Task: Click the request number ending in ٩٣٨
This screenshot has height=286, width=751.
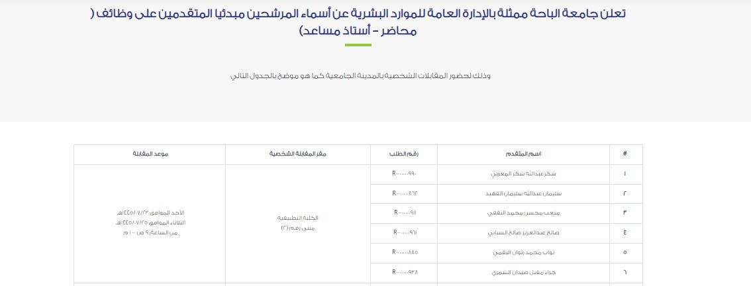Action: (405, 272)
